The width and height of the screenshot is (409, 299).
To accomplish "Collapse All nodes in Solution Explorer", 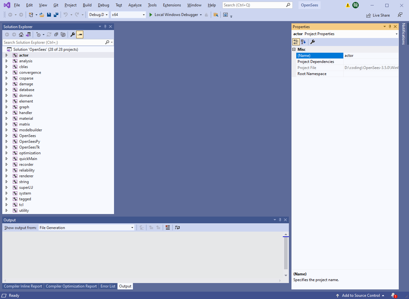I will 56,34.
